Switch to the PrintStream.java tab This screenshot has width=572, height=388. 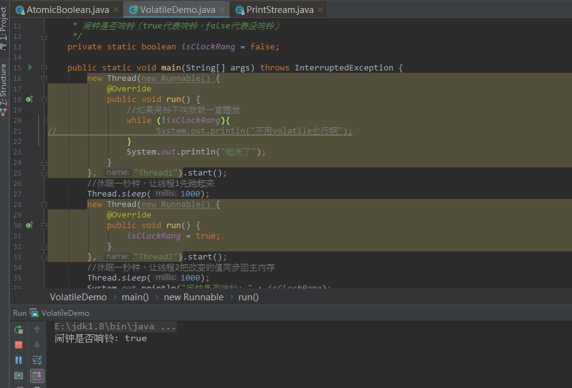280,10
